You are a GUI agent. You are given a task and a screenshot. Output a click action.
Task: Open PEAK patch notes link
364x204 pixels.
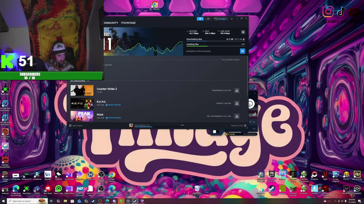click(113, 118)
